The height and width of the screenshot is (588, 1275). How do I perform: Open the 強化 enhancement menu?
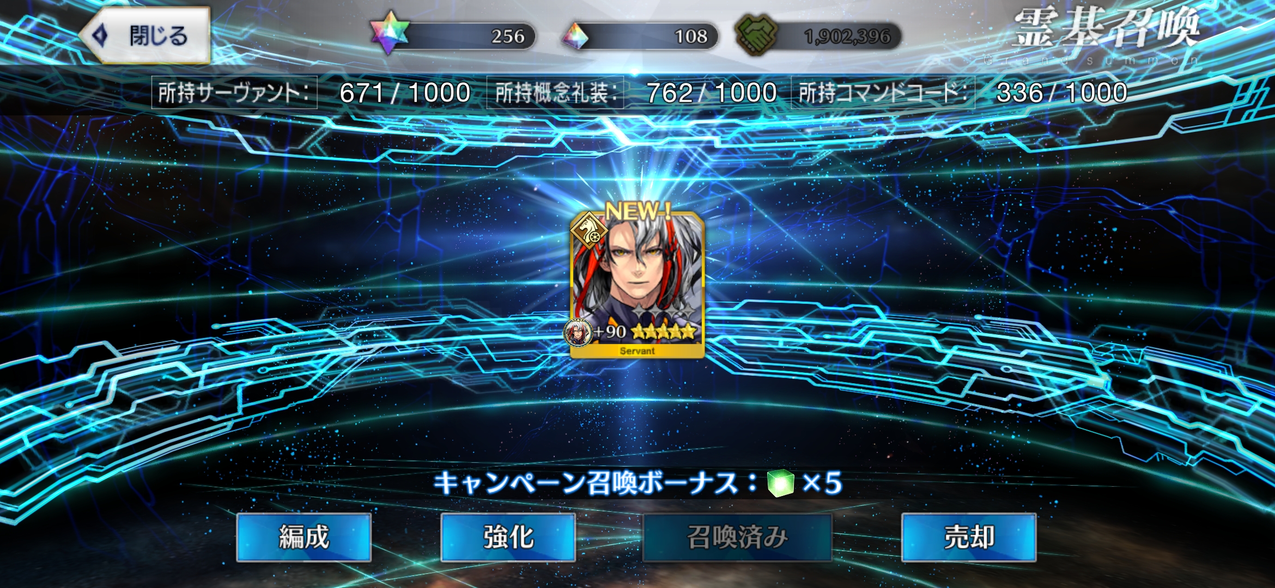[x=508, y=537]
